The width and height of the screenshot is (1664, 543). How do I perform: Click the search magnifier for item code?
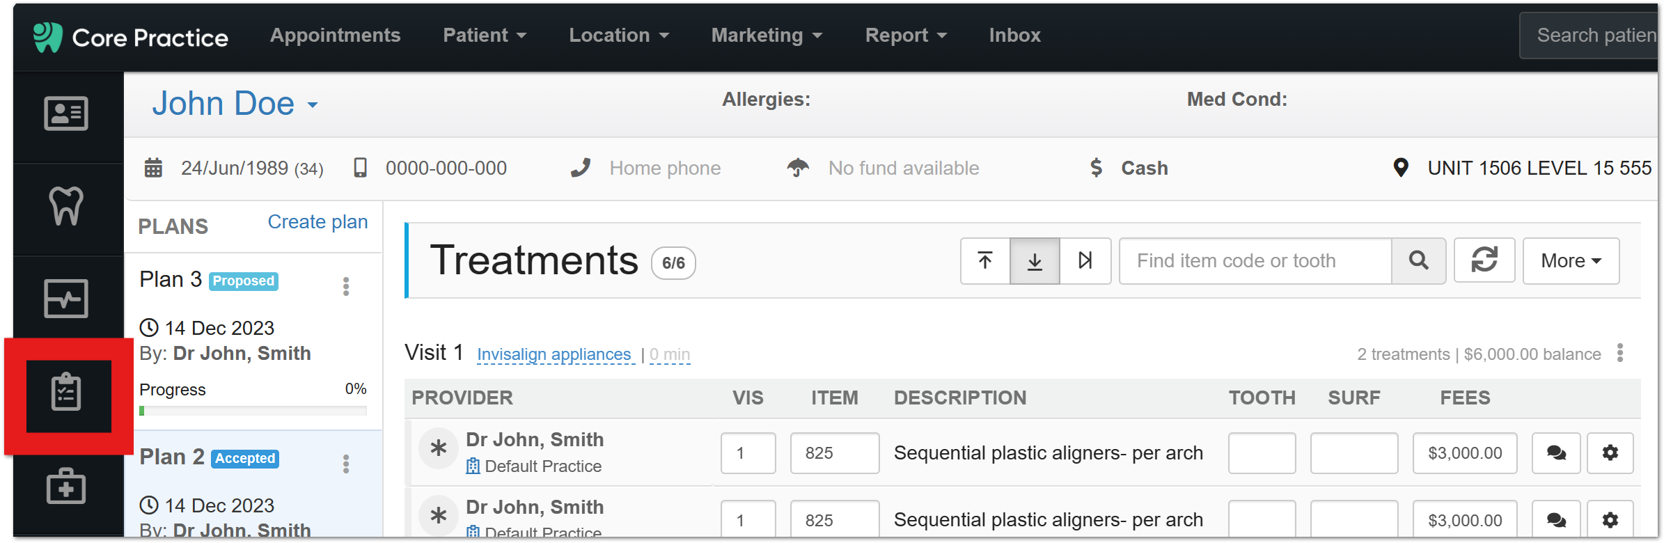(x=1418, y=261)
